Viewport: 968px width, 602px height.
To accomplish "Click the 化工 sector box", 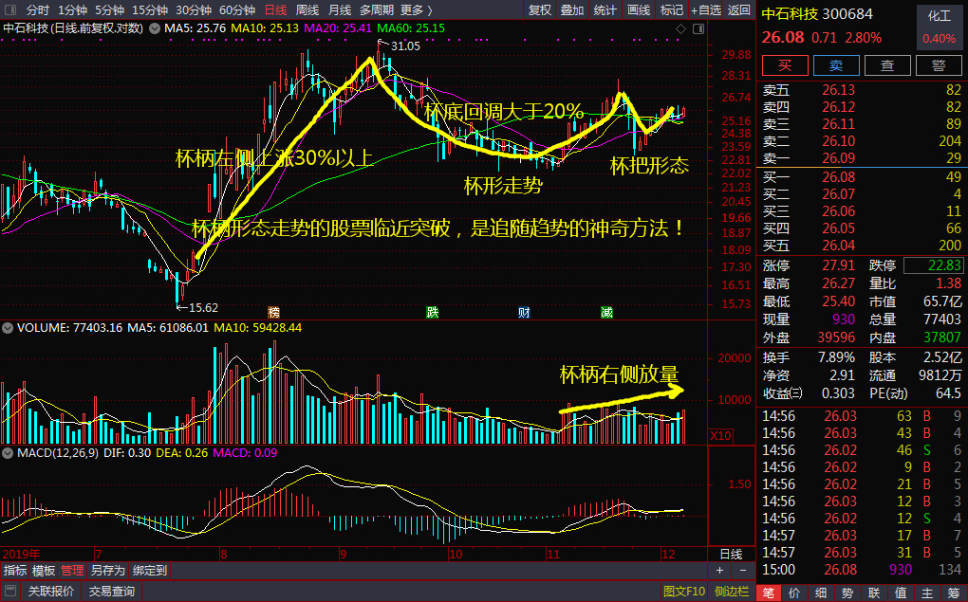I will point(939,17).
